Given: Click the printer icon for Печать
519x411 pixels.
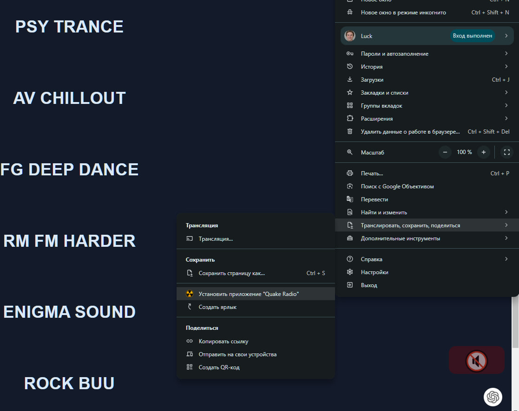Looking at the screenshot, I should [x=349, y=173].
